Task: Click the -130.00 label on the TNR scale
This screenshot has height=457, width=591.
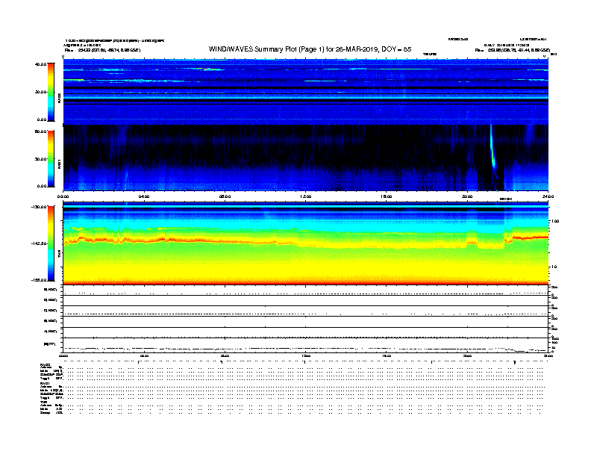Action: (40, 207)
